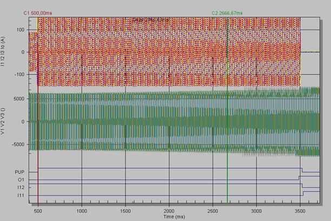Click the Time (ms) axis title
The height and width of the screenshot is (221, 331).
tap(174, 217)
